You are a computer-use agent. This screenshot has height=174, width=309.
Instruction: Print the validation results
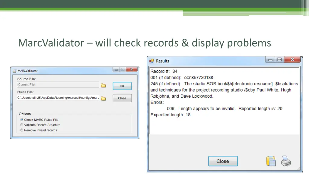tap(286, 161)
